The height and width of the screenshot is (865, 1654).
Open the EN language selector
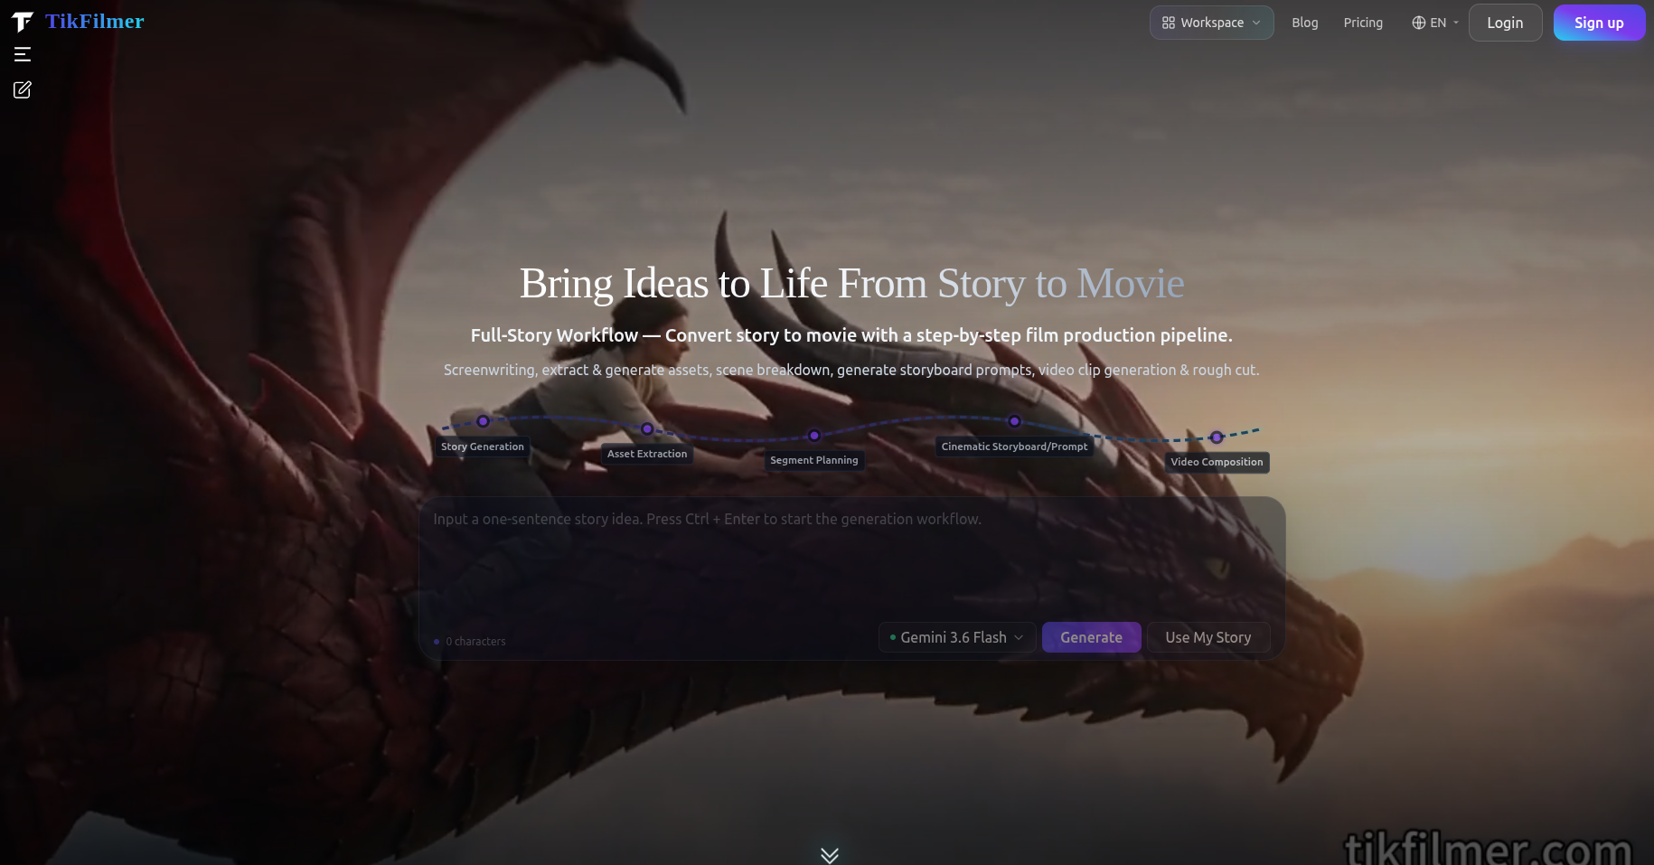coord(1435,23)
